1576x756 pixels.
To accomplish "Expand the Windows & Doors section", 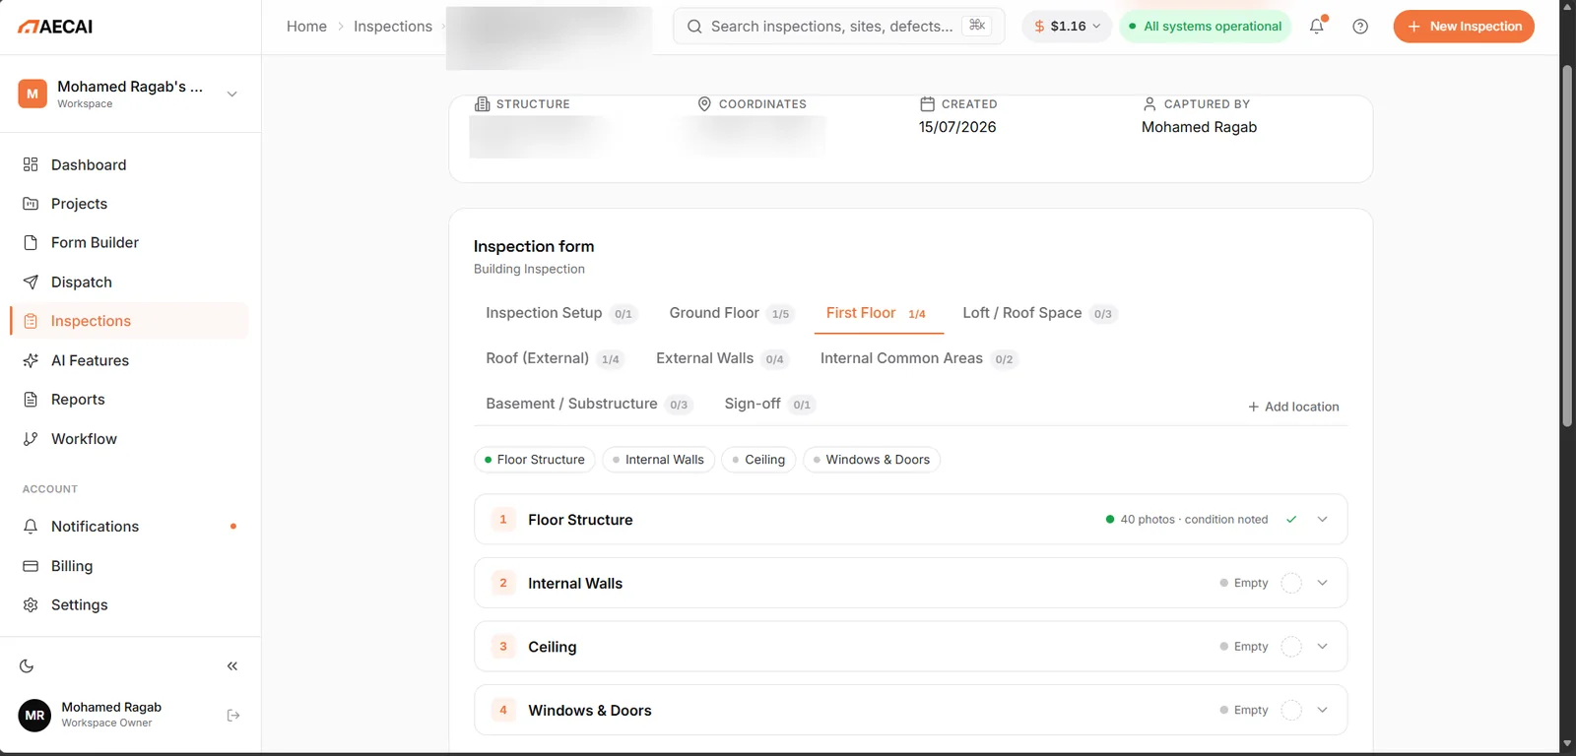I will [1323, 710].
